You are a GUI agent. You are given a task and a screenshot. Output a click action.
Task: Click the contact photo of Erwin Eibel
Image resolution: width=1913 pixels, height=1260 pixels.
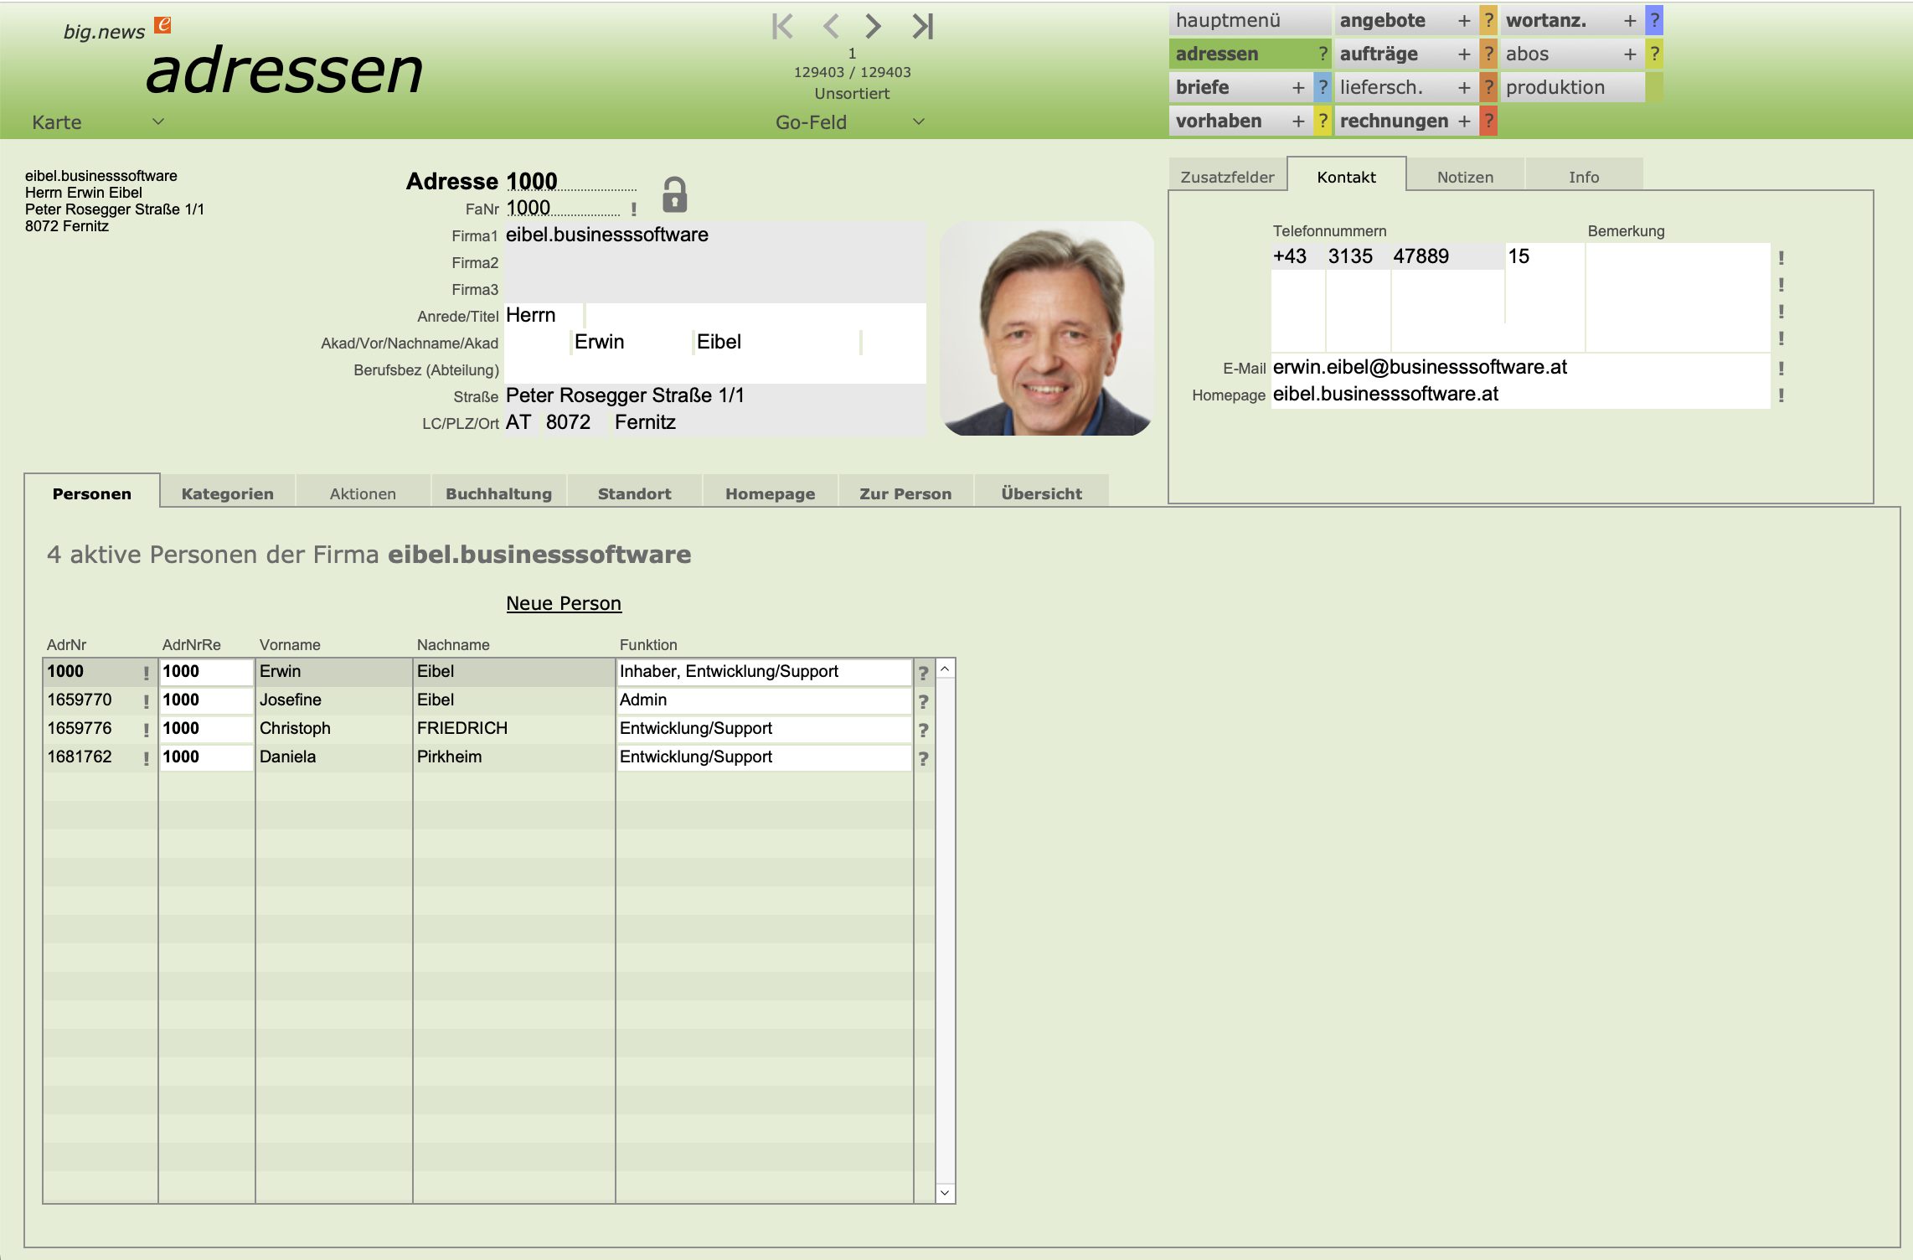tap(1046, 328)
